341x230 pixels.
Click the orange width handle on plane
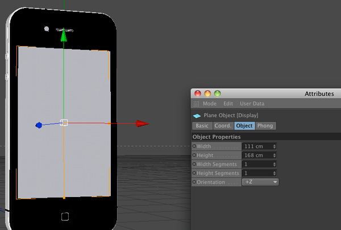109,124
